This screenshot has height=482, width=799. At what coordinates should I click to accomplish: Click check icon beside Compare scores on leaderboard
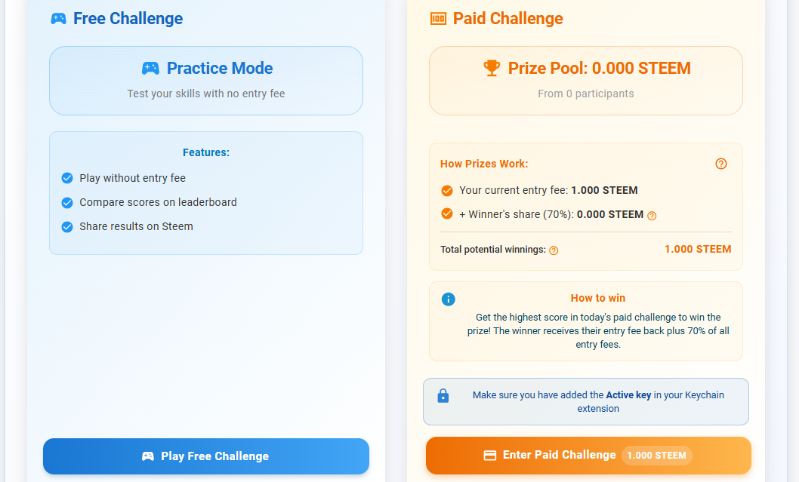tap(66, 203)
